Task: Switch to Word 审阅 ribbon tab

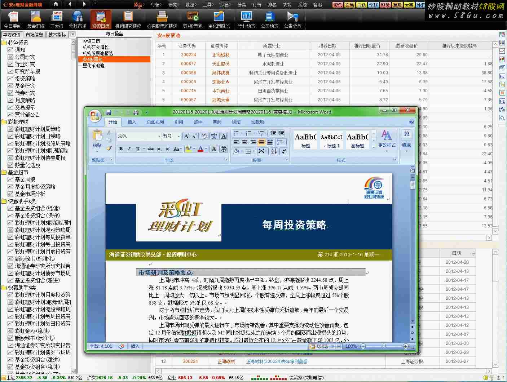Action: (x=217, y=122)
